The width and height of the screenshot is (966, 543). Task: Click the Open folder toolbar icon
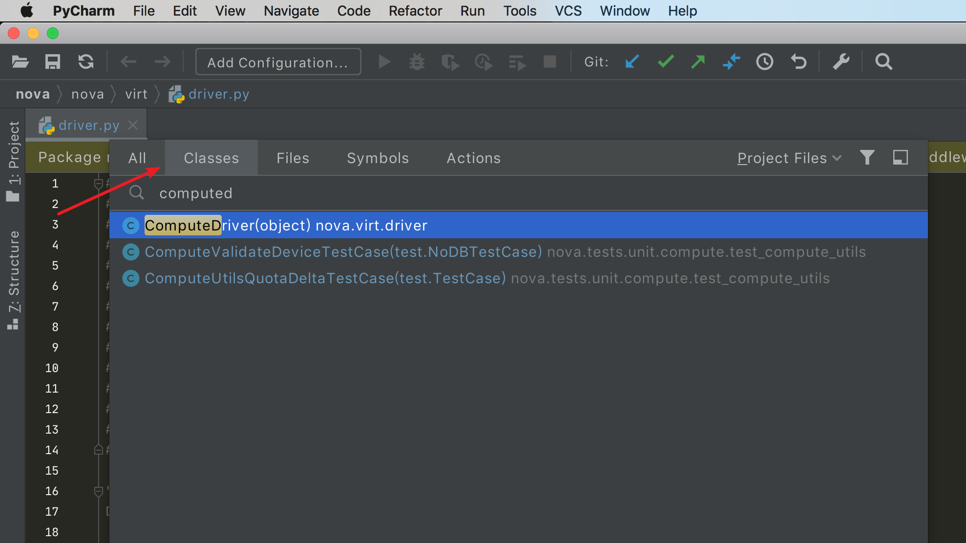pos(20,62)
